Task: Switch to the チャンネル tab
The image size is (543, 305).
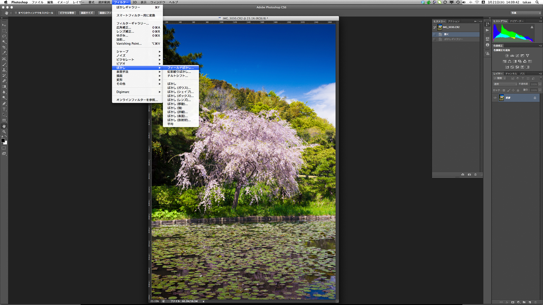Action: tap(511, 74)
